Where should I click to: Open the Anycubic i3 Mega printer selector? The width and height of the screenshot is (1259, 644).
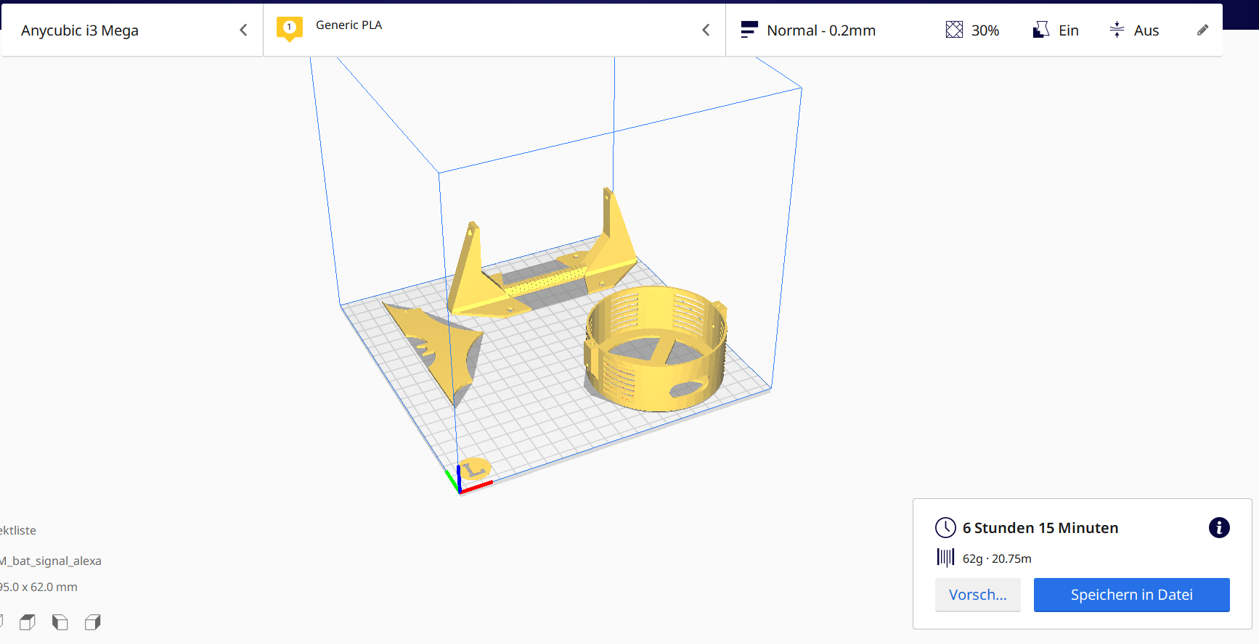pos(132,30)
